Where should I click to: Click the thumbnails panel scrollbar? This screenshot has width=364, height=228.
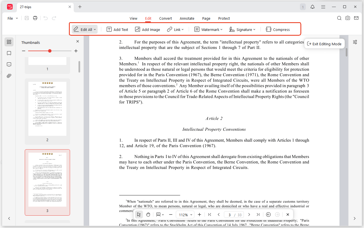[79, 67]
